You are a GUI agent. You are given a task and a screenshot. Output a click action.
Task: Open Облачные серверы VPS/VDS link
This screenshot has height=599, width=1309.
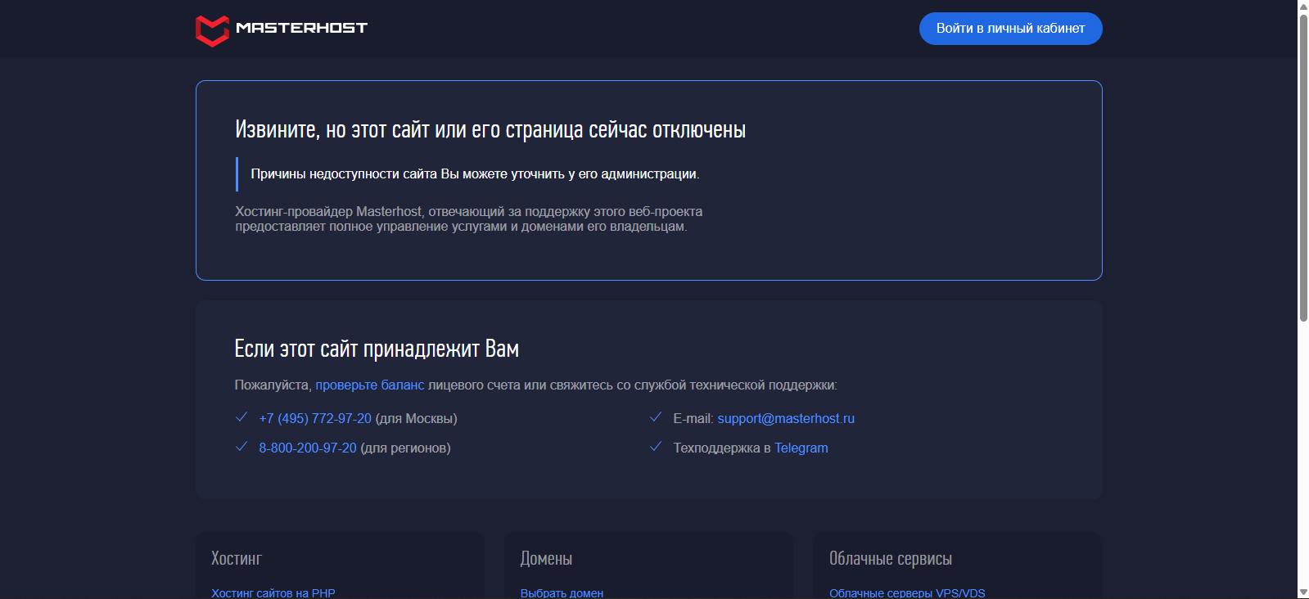click(907, 593)
